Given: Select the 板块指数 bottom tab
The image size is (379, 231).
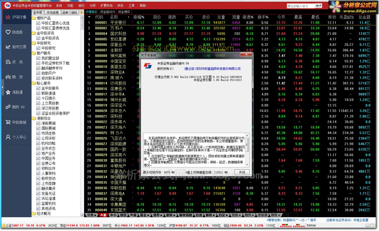Looking at the screenshot, I should [x=185, y=215].
